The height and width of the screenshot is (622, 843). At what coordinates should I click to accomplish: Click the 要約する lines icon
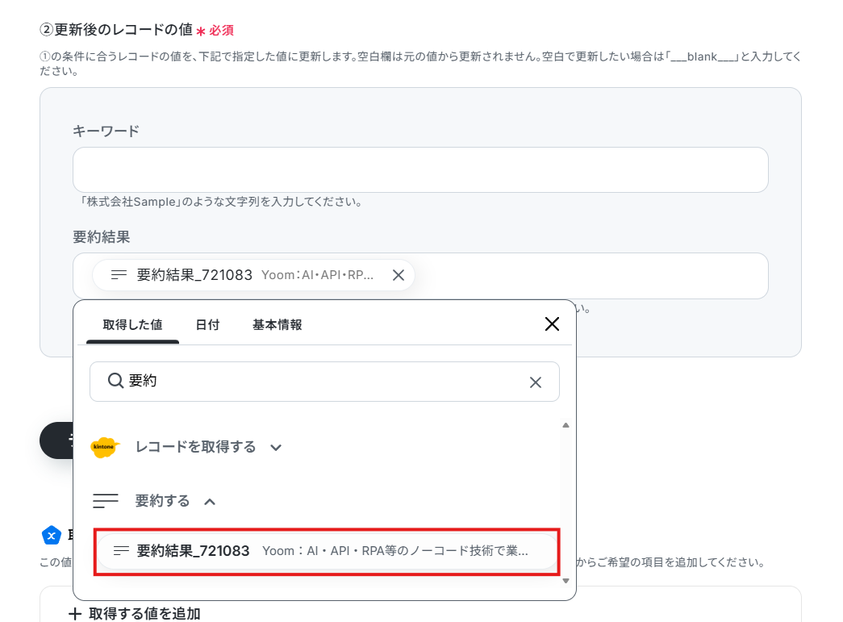coord(106,501)
